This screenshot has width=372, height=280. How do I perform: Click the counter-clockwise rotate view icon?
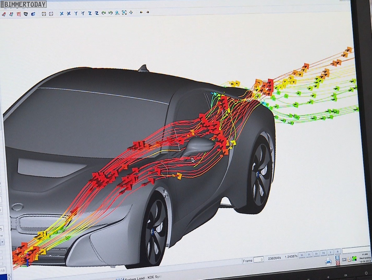(x=110, y=13)
